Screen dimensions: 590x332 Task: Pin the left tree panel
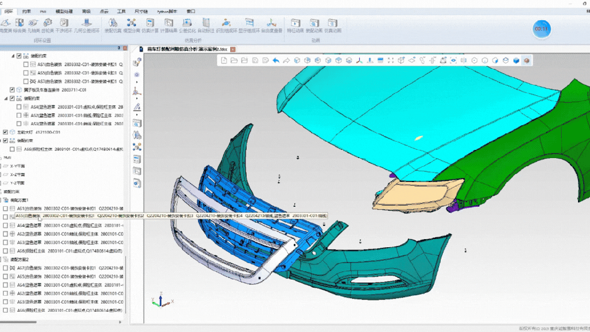tap(119, 48)
